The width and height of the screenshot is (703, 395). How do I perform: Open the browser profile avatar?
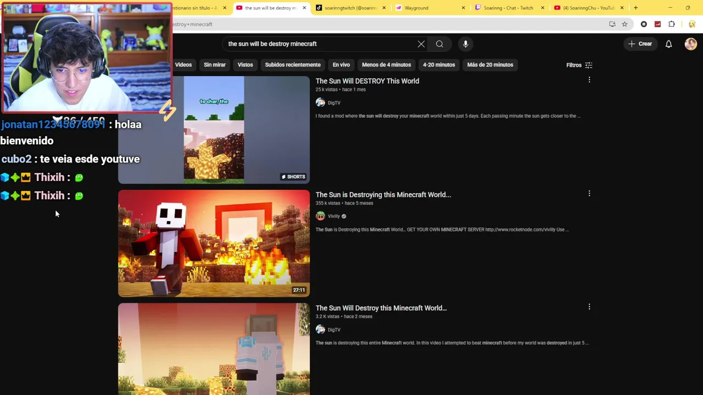[x=691, y=24]
